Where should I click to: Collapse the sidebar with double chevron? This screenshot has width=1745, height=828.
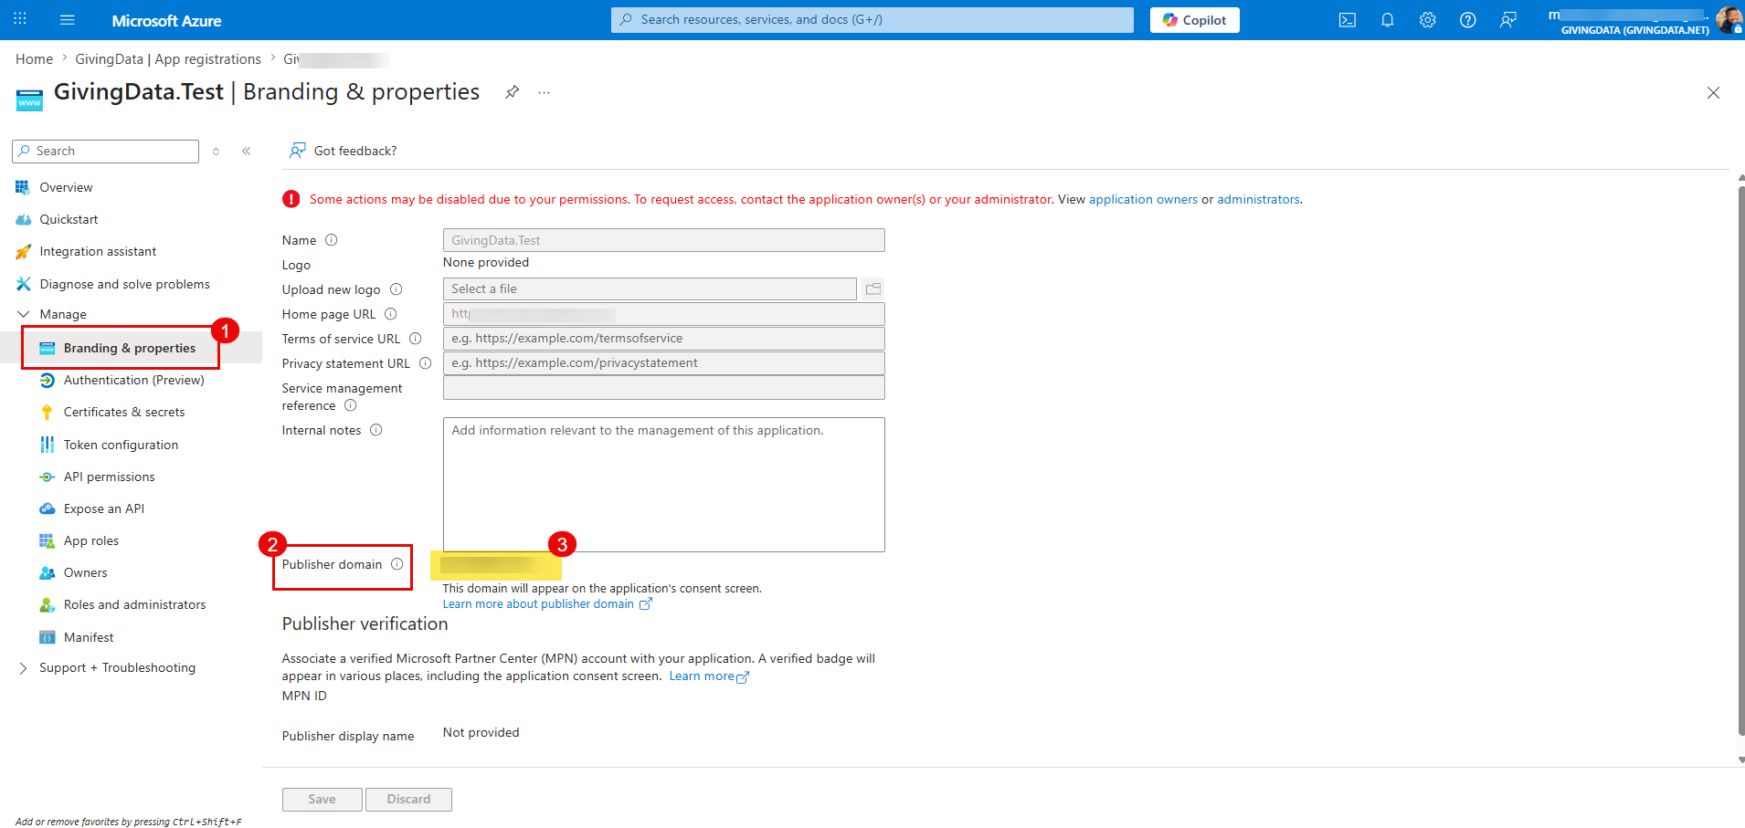[247, 152]
